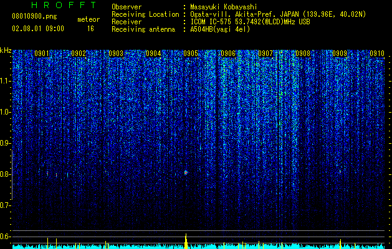Click the "Receiving antenna" label
Viewport: 392px width, 249px height.
(143, 29)
